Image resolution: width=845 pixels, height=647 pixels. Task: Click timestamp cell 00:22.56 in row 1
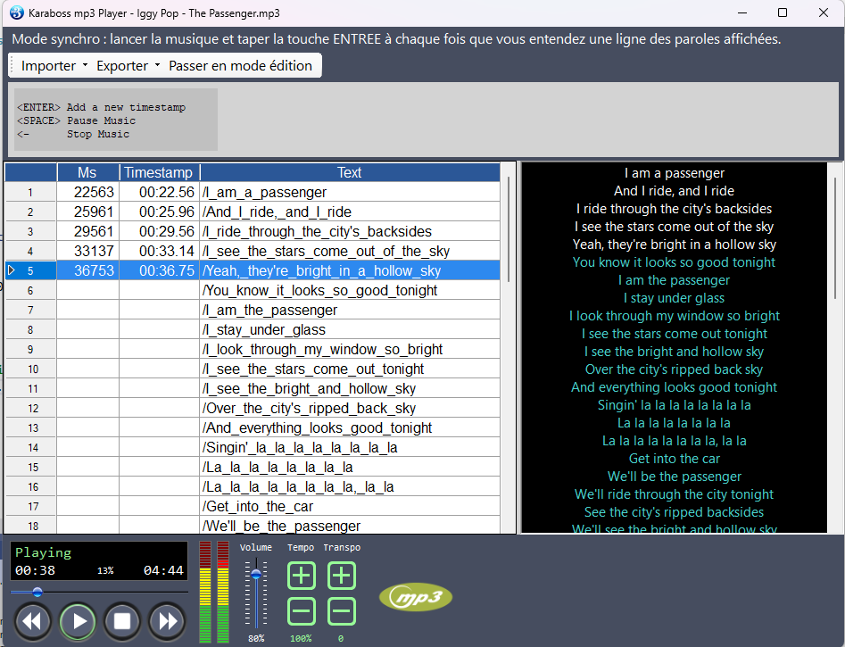(x=160, y=192)
